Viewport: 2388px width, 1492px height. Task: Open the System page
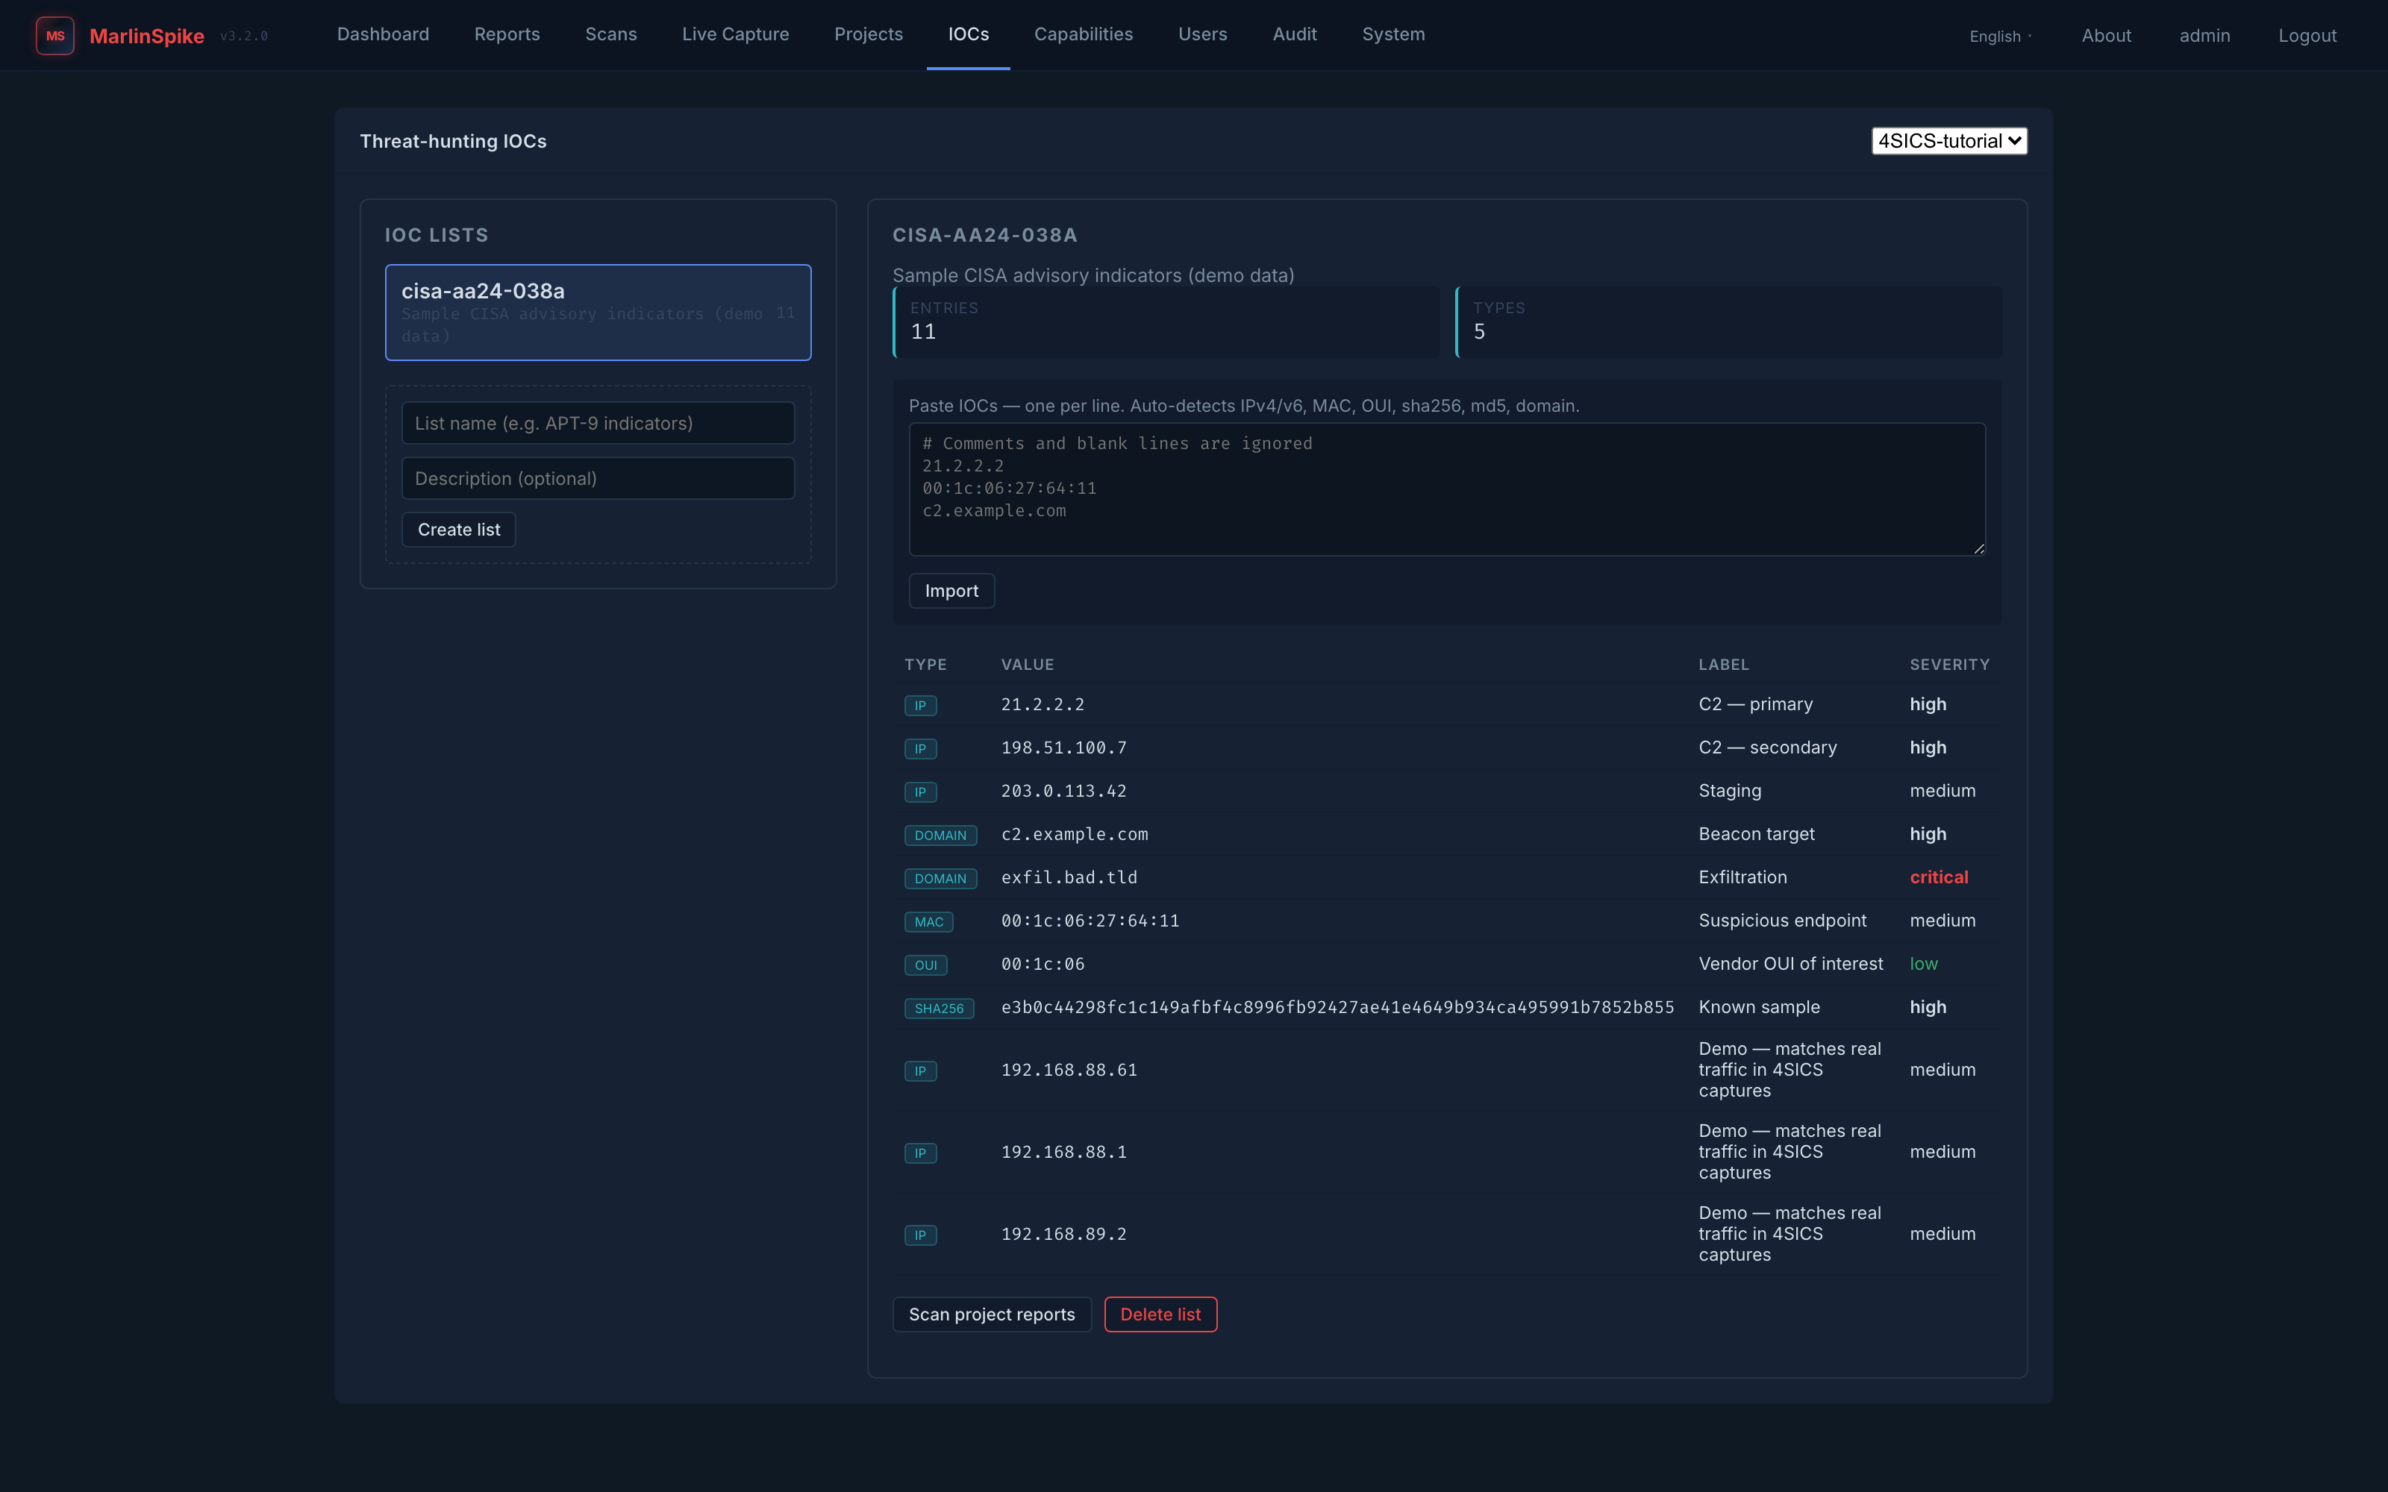pos(1393,34)
